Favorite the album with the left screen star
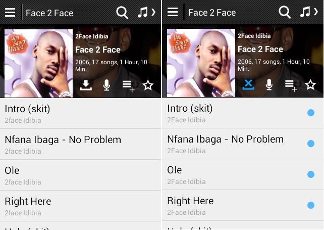324x230 pixels. (x=148, y=85)
